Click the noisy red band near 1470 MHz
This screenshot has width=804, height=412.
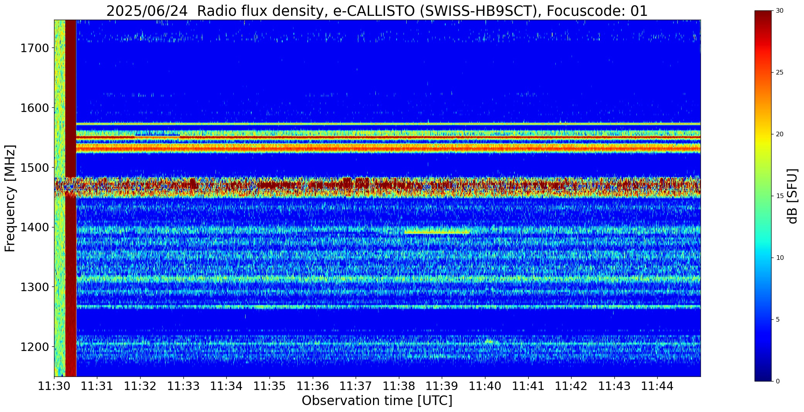[x=377, y=187]
